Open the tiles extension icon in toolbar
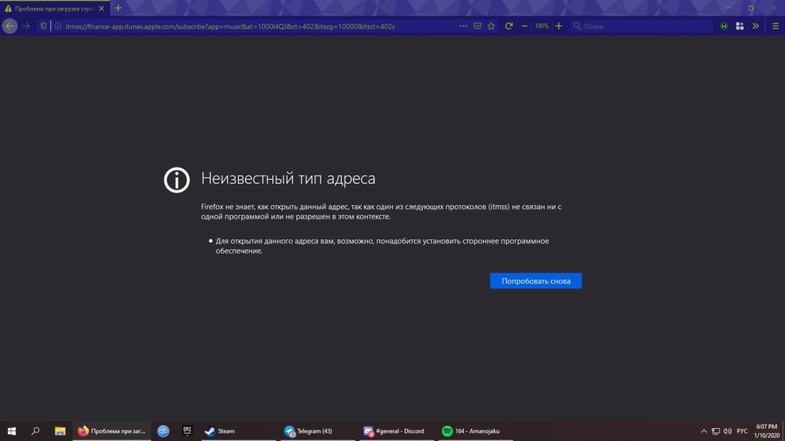Viewport: 785px width, 441px height. pos(740,26)
